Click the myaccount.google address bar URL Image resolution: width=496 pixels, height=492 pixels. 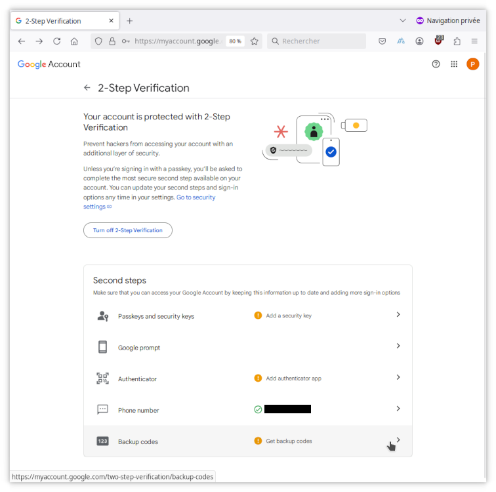pos(177,41)
